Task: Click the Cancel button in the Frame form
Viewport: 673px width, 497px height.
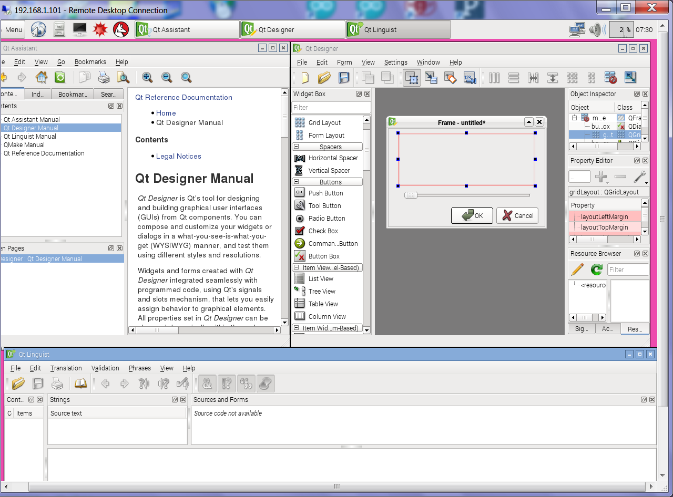Action: coord(517,215)
